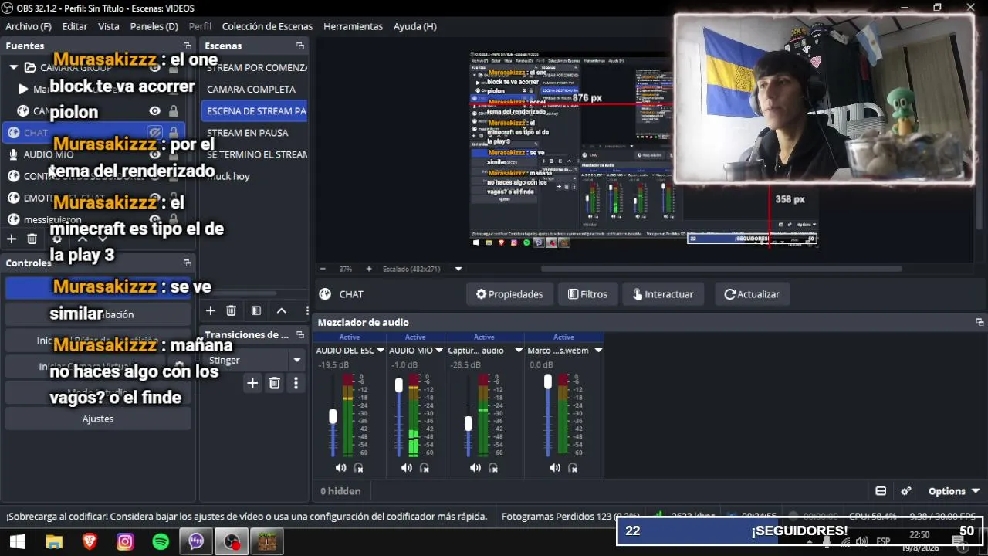Open Marco ...s.webm channel dropdown arrow

coord(597,351)
